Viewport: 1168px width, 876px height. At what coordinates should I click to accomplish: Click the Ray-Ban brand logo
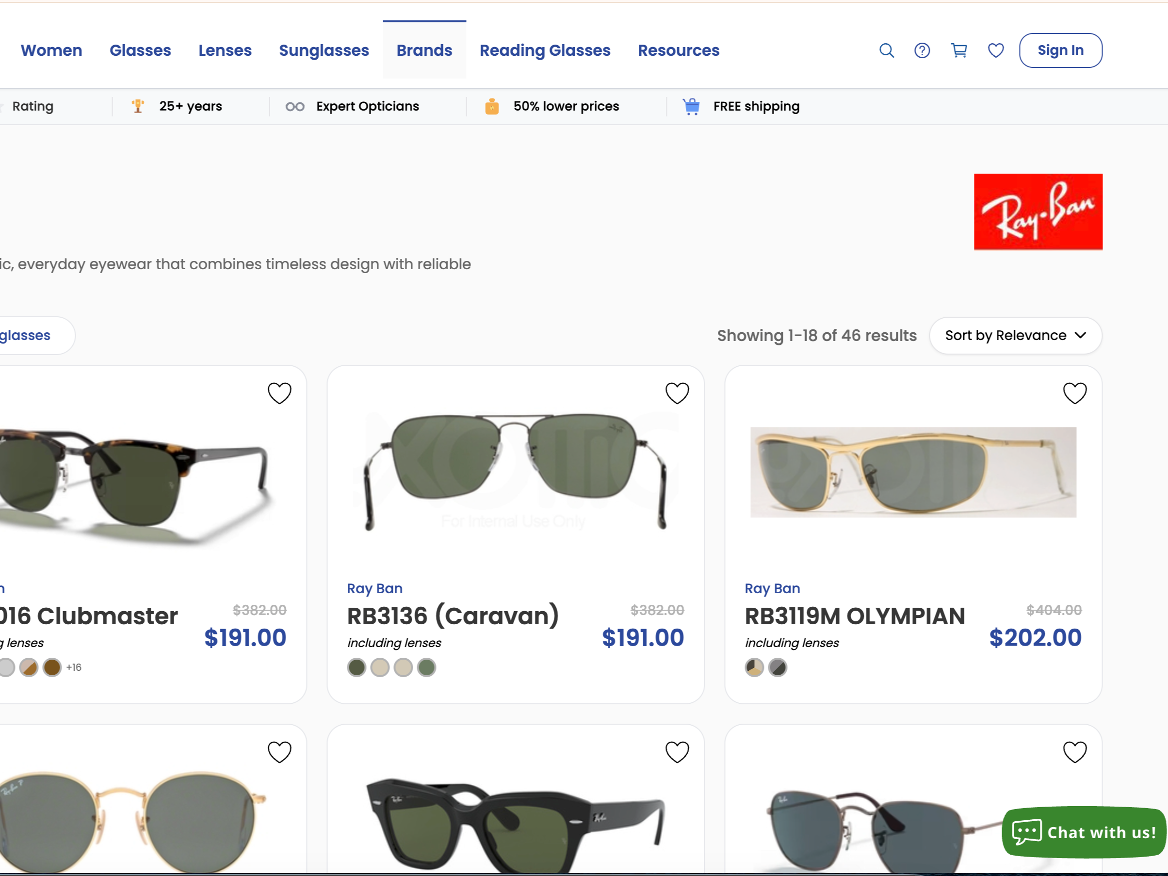coord(1038,212)
